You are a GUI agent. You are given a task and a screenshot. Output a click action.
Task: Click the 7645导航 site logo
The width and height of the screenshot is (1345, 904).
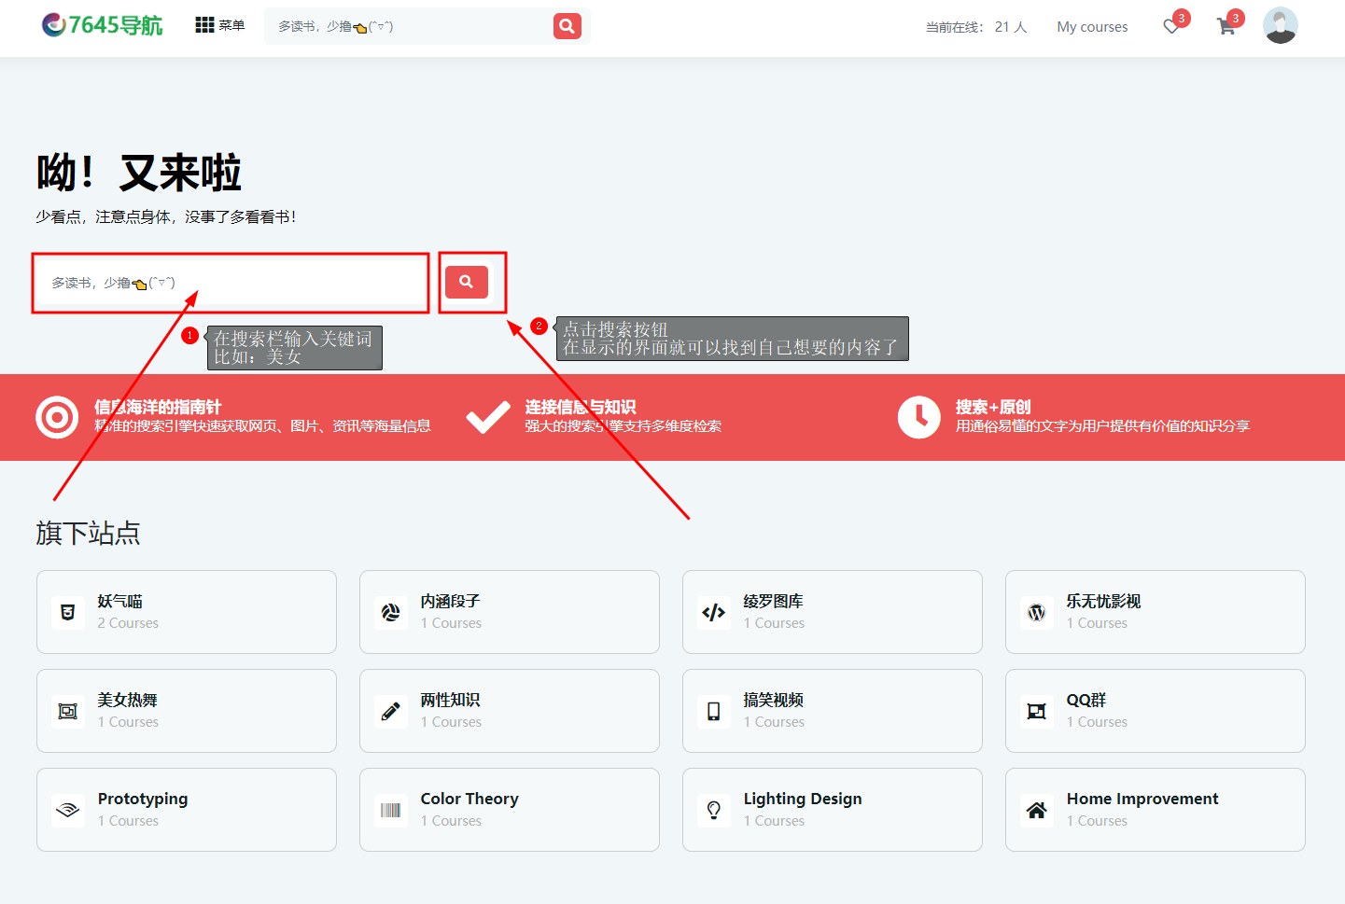tap(103, 25)
